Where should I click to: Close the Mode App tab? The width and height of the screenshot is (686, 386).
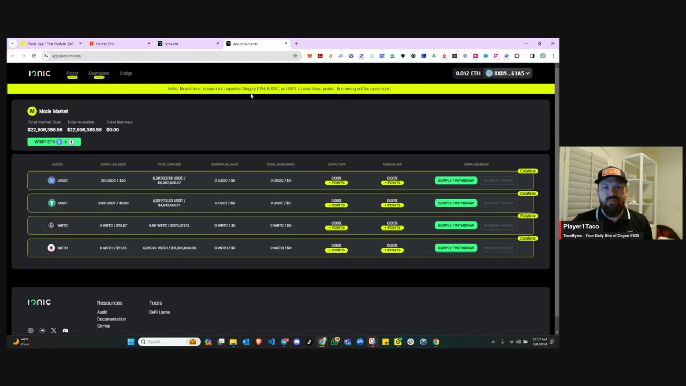(x=80, y=43)
